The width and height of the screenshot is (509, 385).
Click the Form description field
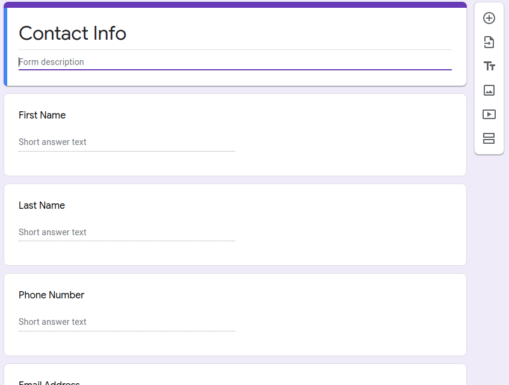[x=235, y=61]
